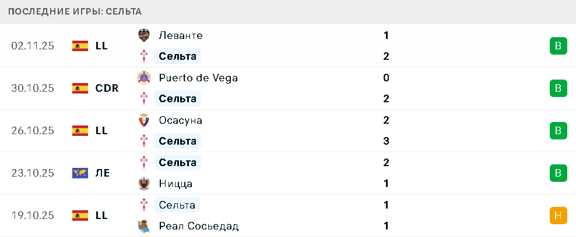Open the Ницца team link
Viewport: 576px width, 237px height.
tap(175, 184)
